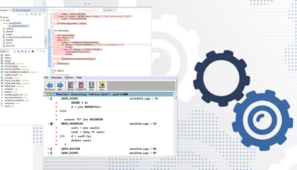The width and height of the screenshot is (297, 170).
Task: Click the Previous arrow toolbar button
Action: click(50, 85)
